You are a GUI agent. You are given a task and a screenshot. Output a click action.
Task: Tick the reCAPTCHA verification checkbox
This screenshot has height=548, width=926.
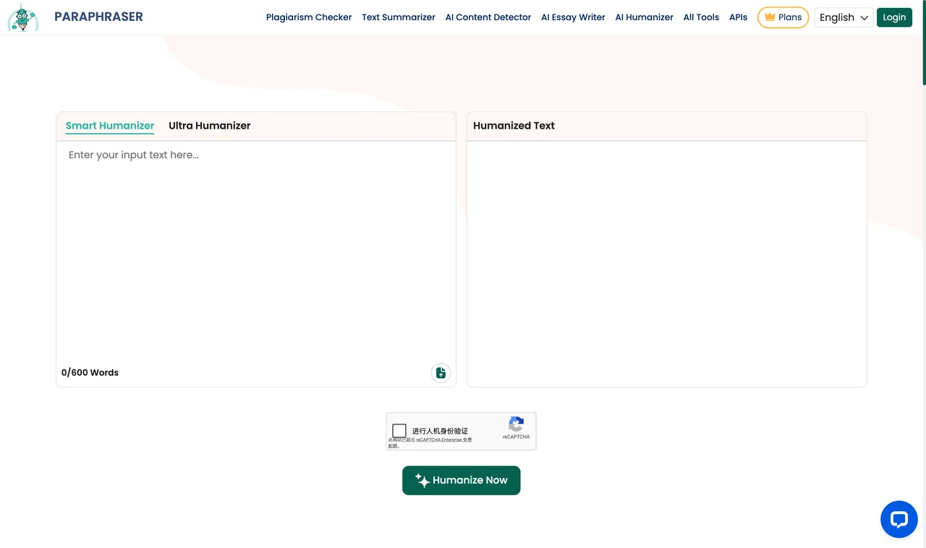[399, 431]
